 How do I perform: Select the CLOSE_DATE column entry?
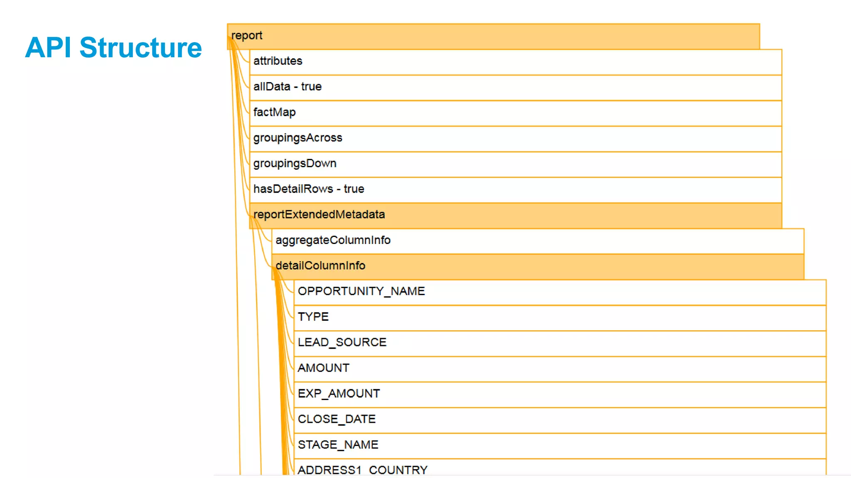[560, 420]
